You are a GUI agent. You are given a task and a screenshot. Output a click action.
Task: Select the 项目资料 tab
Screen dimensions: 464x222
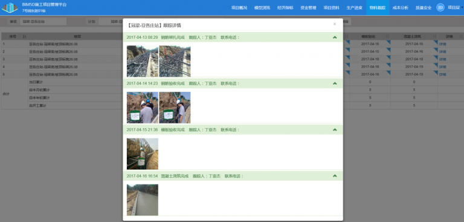(332, 8)
